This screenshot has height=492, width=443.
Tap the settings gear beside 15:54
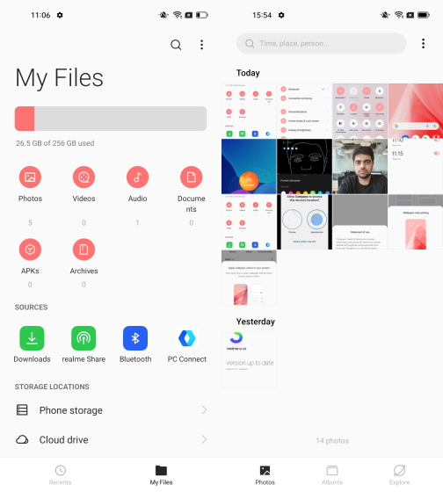[x=281, y=15]
